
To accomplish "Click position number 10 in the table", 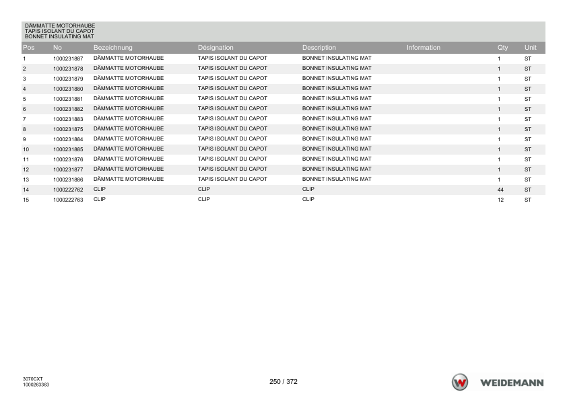I will tap(26, 149).
